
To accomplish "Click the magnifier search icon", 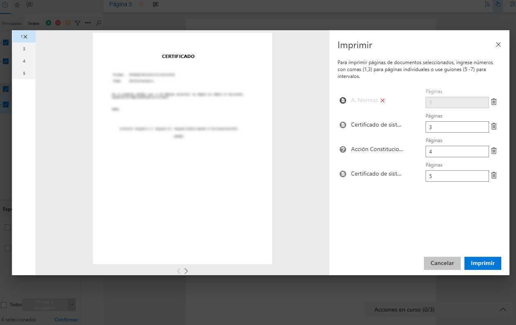I will [x=98, y=23].
